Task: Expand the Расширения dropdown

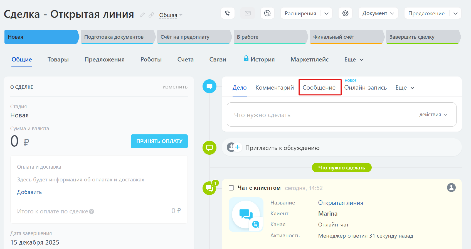Action: (x=326, y=13)
